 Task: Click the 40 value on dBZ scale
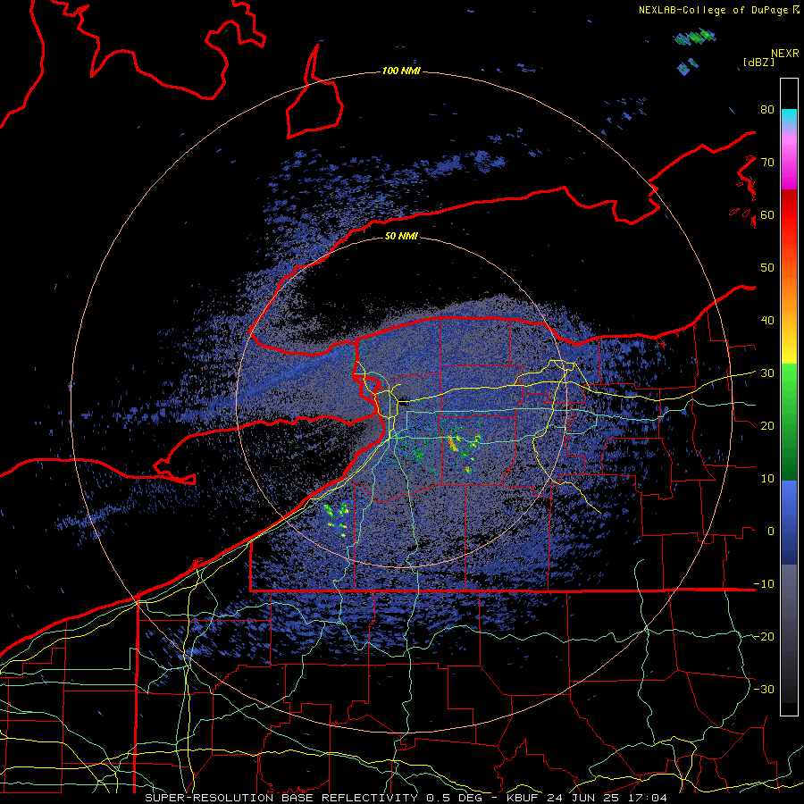coord(767,321)
